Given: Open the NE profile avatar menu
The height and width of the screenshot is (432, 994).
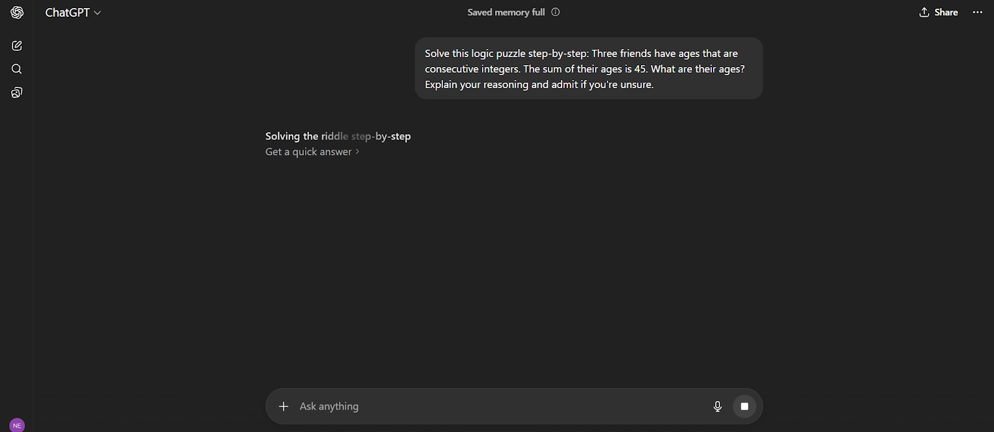Looking at the screenshot, I should click(17, 425).
